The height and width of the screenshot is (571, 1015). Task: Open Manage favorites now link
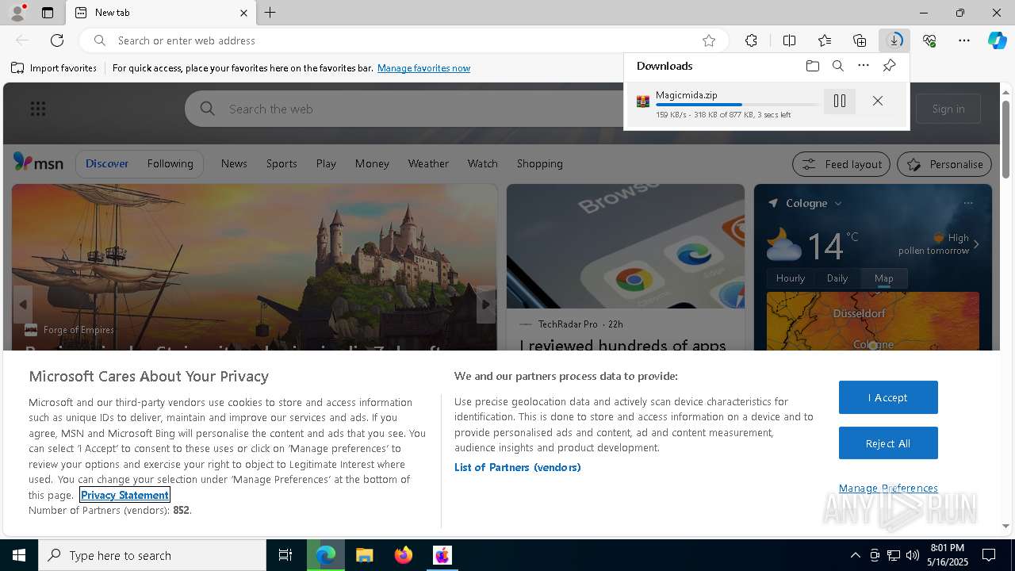click(x=423, y=68)
